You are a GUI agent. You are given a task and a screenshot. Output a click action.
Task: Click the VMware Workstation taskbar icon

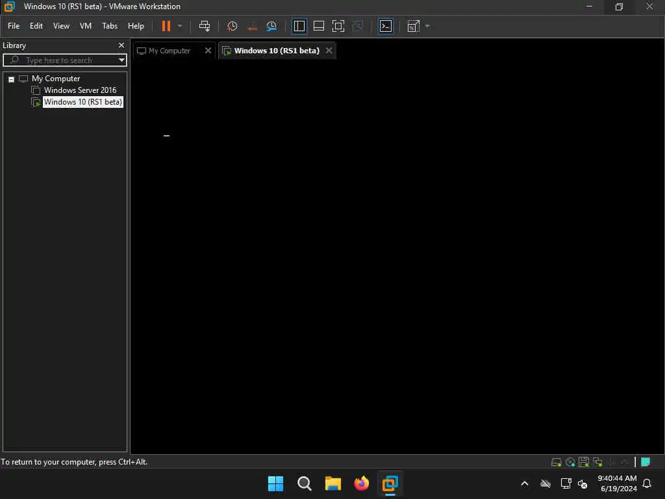click(390, 483)
